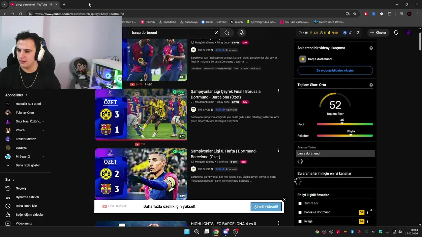
Task: Open a new browser tab with plus
Action: (x=64, y=5)
